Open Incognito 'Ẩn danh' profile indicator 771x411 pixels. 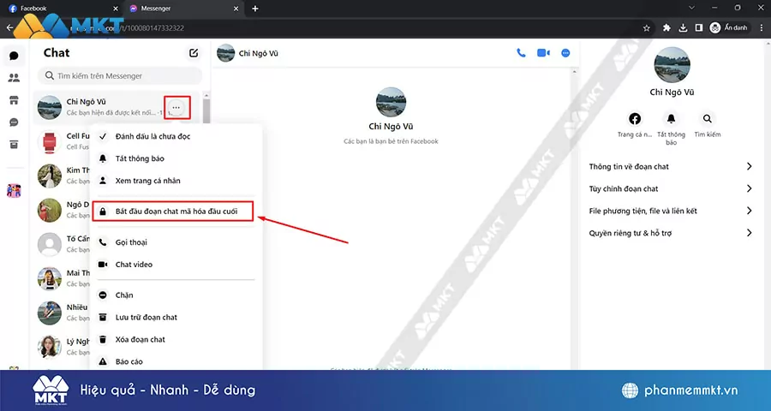(x=729, y=28)
